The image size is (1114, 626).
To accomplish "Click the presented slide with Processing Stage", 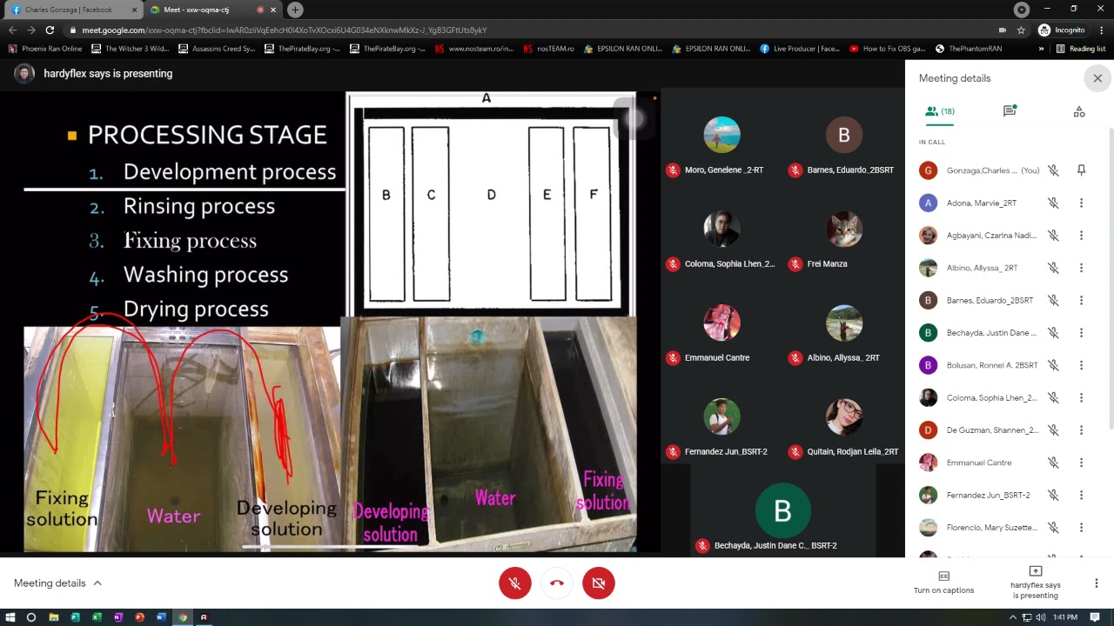I will (x=330, y=321).
